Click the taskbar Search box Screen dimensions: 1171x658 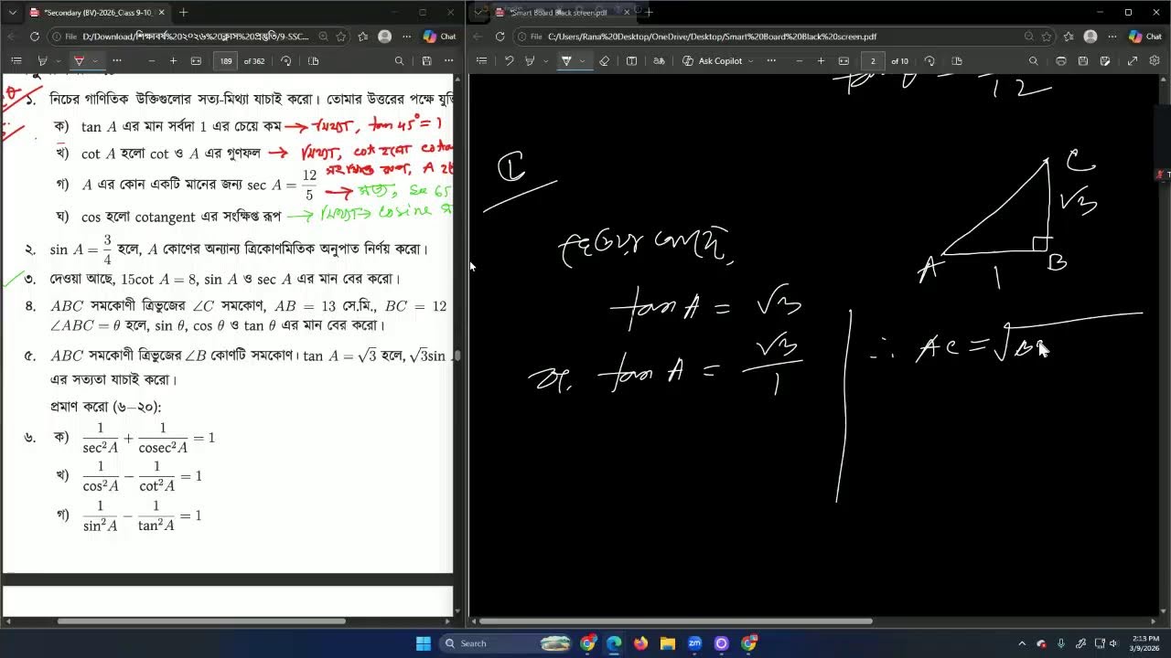[505, 643]
